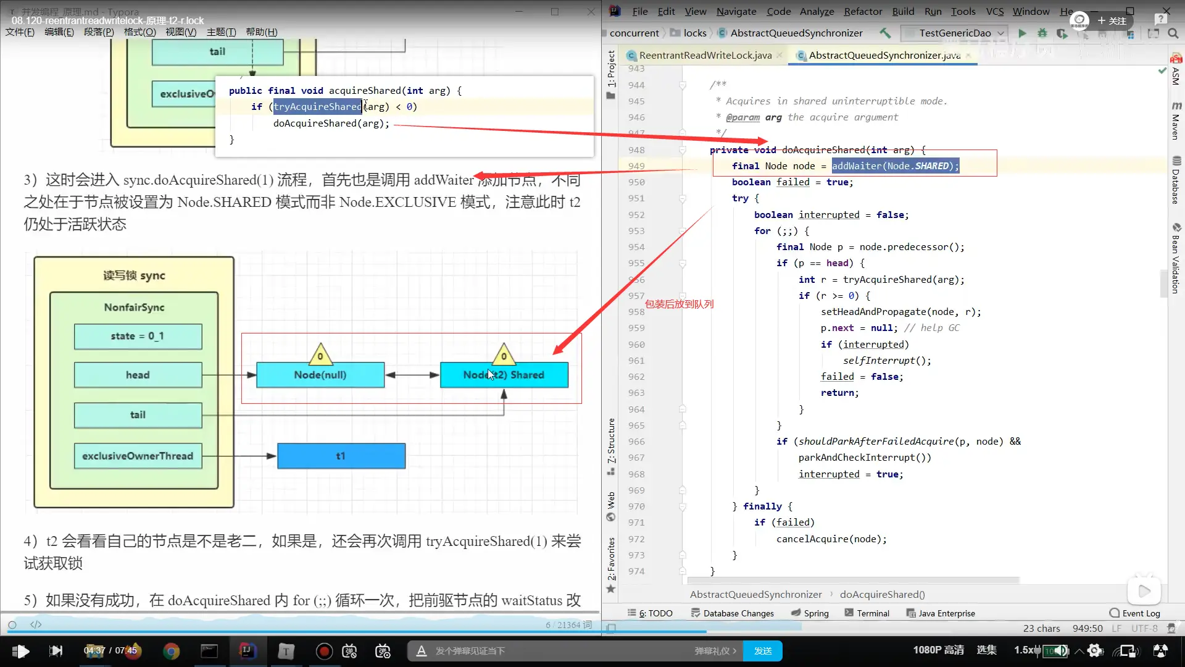Image resolution: width=1185 pixels, height=667 pixels.
Task: Click the Build hammer icon
Action: (x=885, y=33)
